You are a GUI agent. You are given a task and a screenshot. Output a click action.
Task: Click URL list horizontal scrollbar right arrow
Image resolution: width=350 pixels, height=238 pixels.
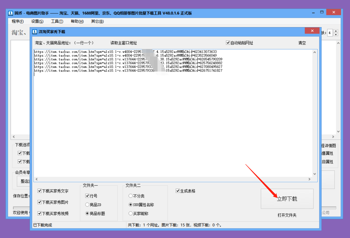click(x=309, y=179)
